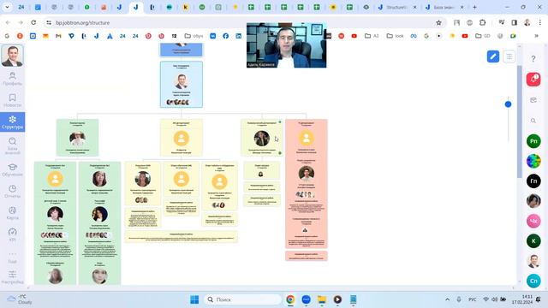Open the list view icon beside edit
Viewport: 548px width, 308px height.
click(x=509, y=56)
